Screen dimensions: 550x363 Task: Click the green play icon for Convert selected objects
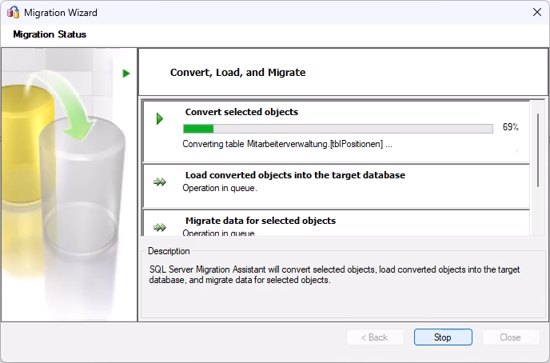[160, 119]
